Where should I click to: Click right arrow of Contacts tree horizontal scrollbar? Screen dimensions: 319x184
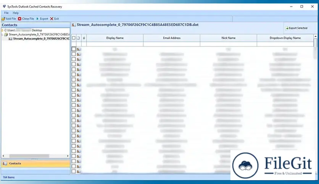(x=68, y=156)
